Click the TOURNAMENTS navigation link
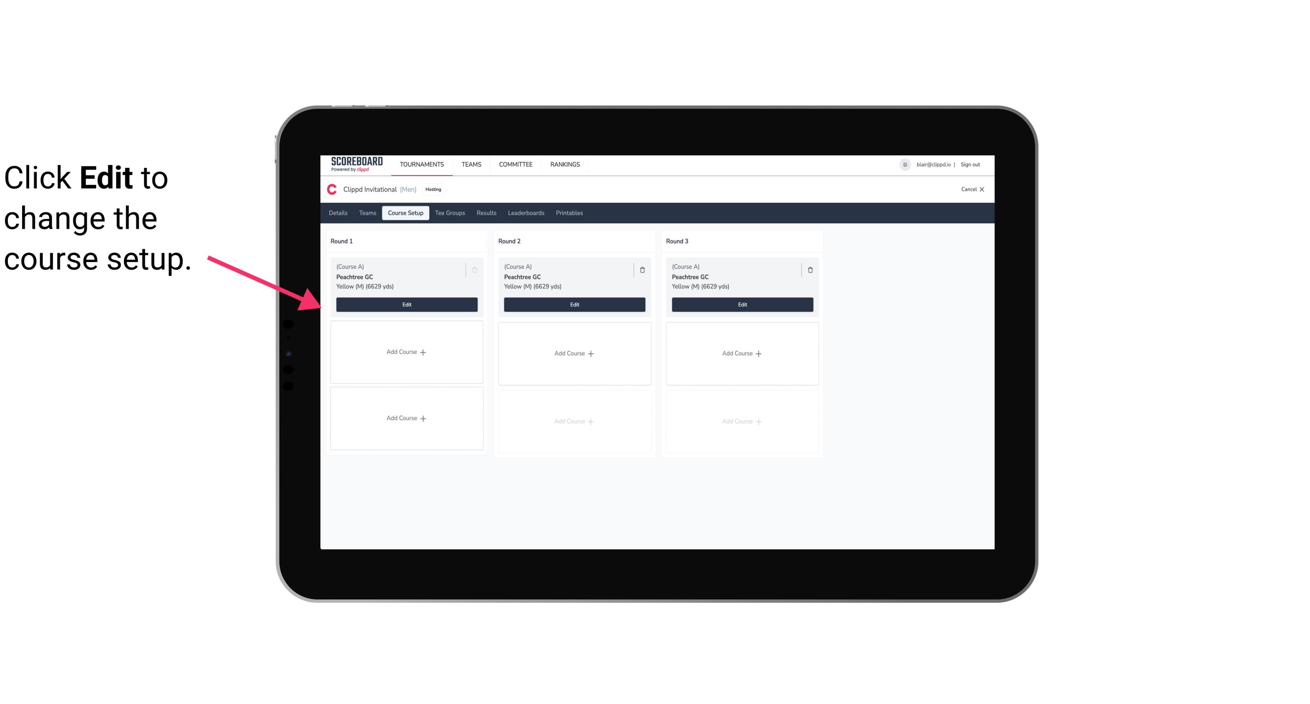Viewport: 1310px width, 704px height. [423, 164]
